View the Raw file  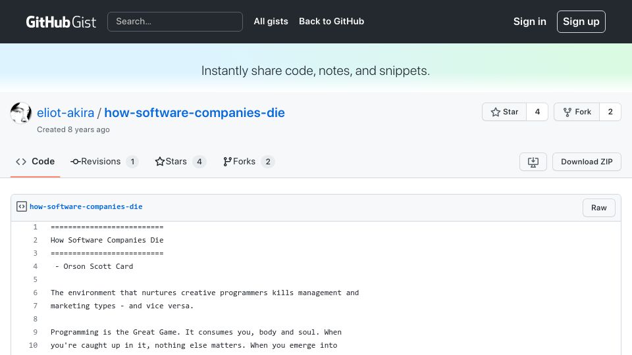click(598, 208)
